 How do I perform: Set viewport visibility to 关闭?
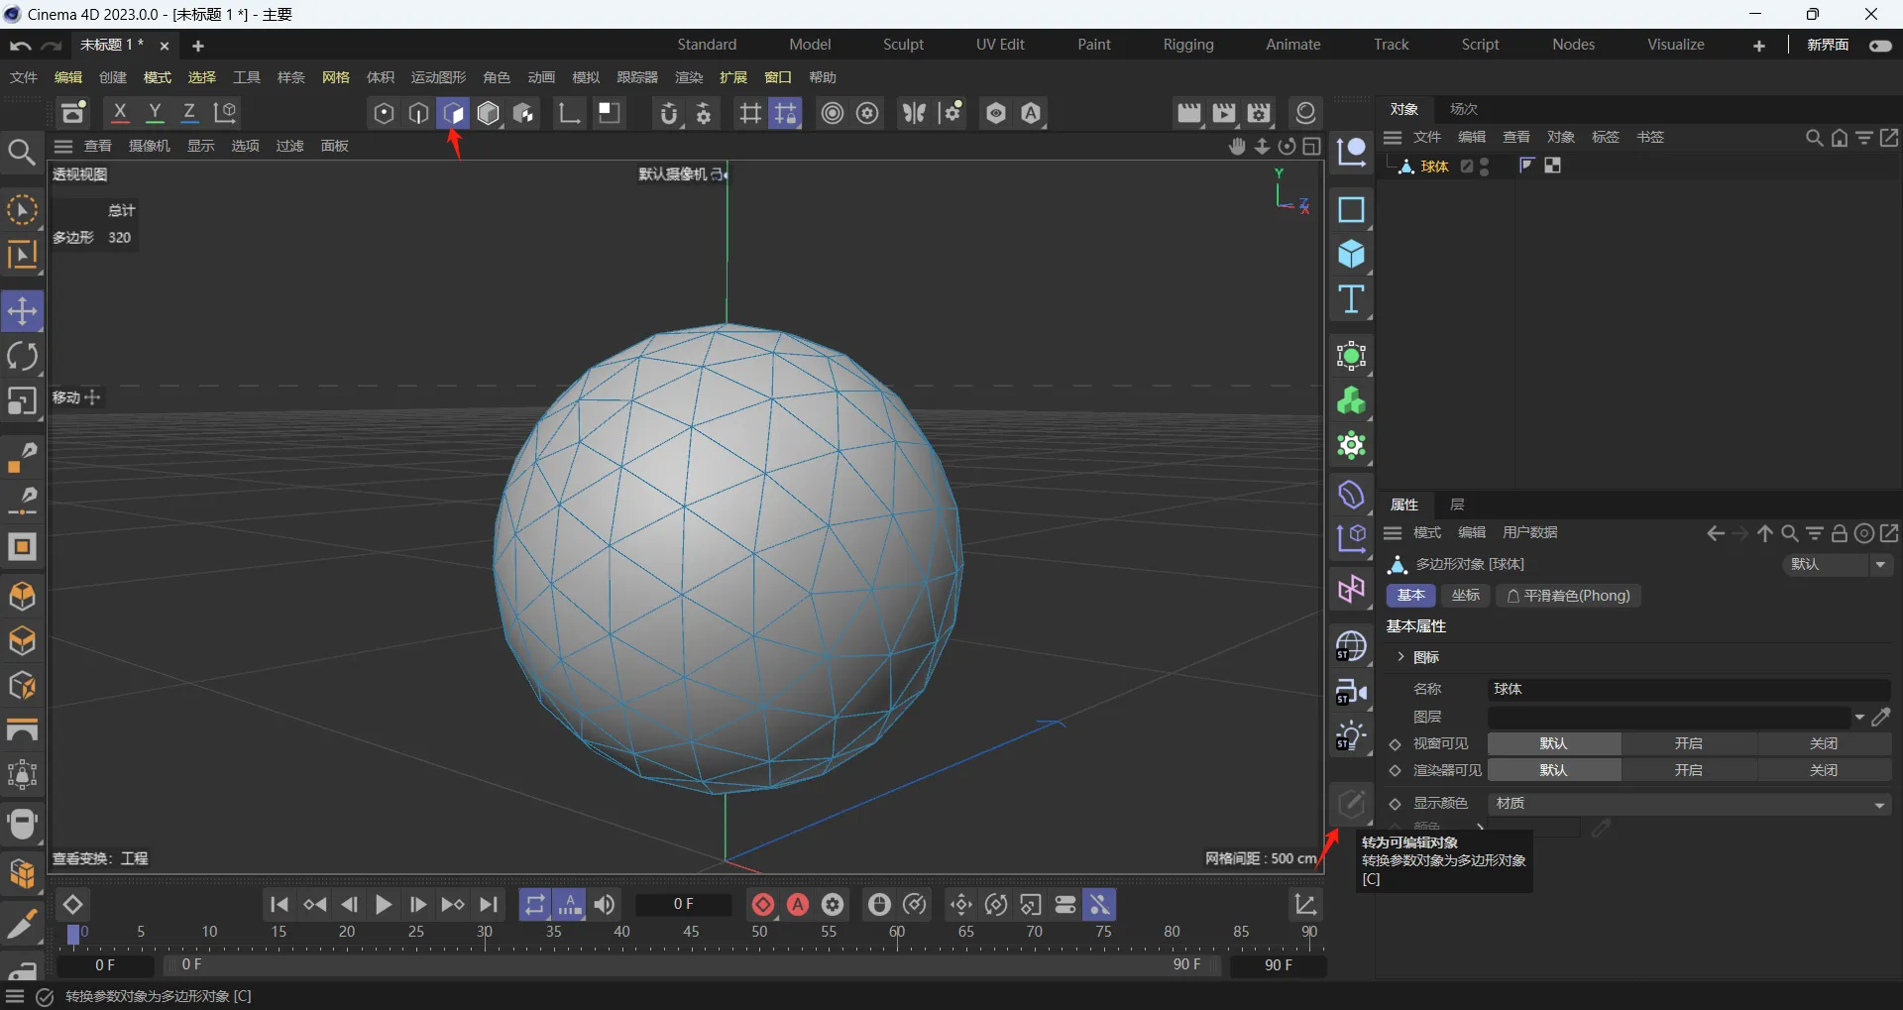[x=1823, y=743]
